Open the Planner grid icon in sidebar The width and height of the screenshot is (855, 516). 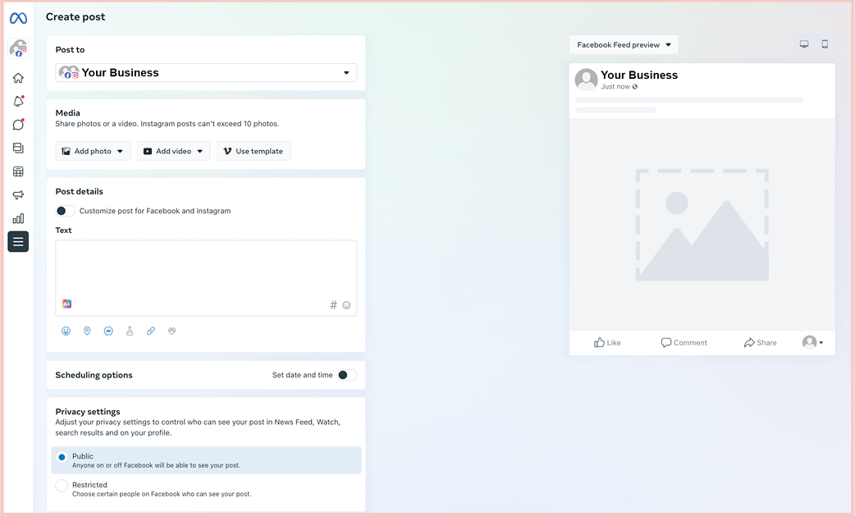pyautogui.click(x=18, y=171)
